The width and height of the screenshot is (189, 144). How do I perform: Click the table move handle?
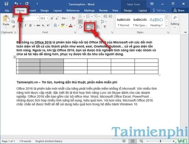(15, 57)
